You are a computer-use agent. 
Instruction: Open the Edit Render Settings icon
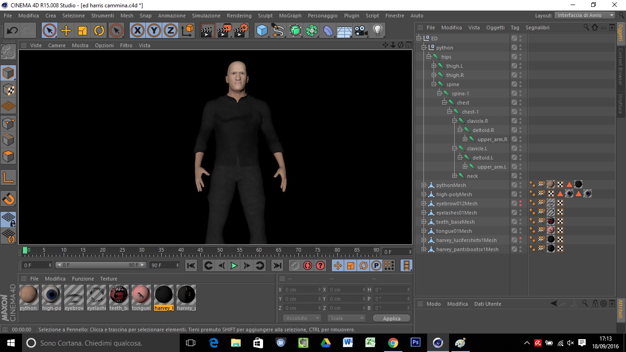pos(241,31)
